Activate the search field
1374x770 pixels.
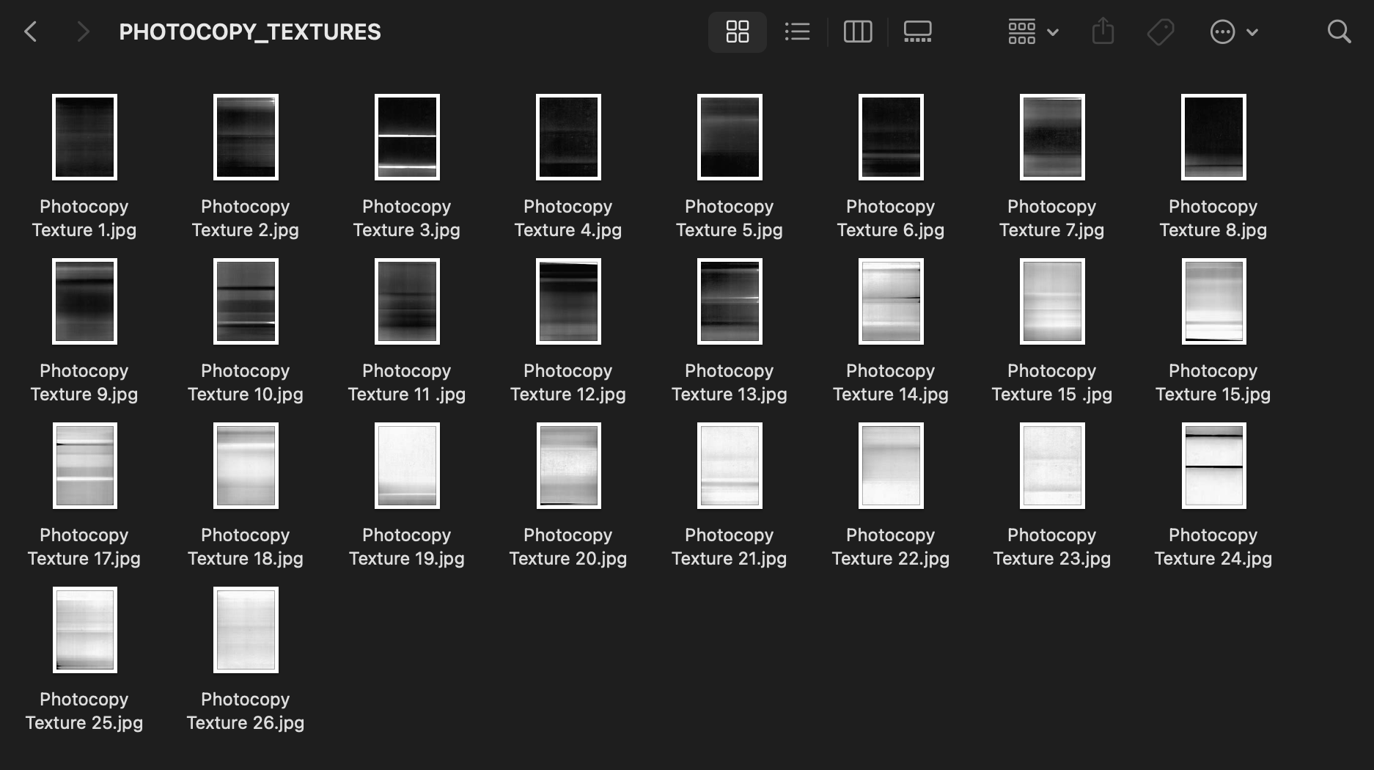pyautogui.click(x=1338, y=32)
